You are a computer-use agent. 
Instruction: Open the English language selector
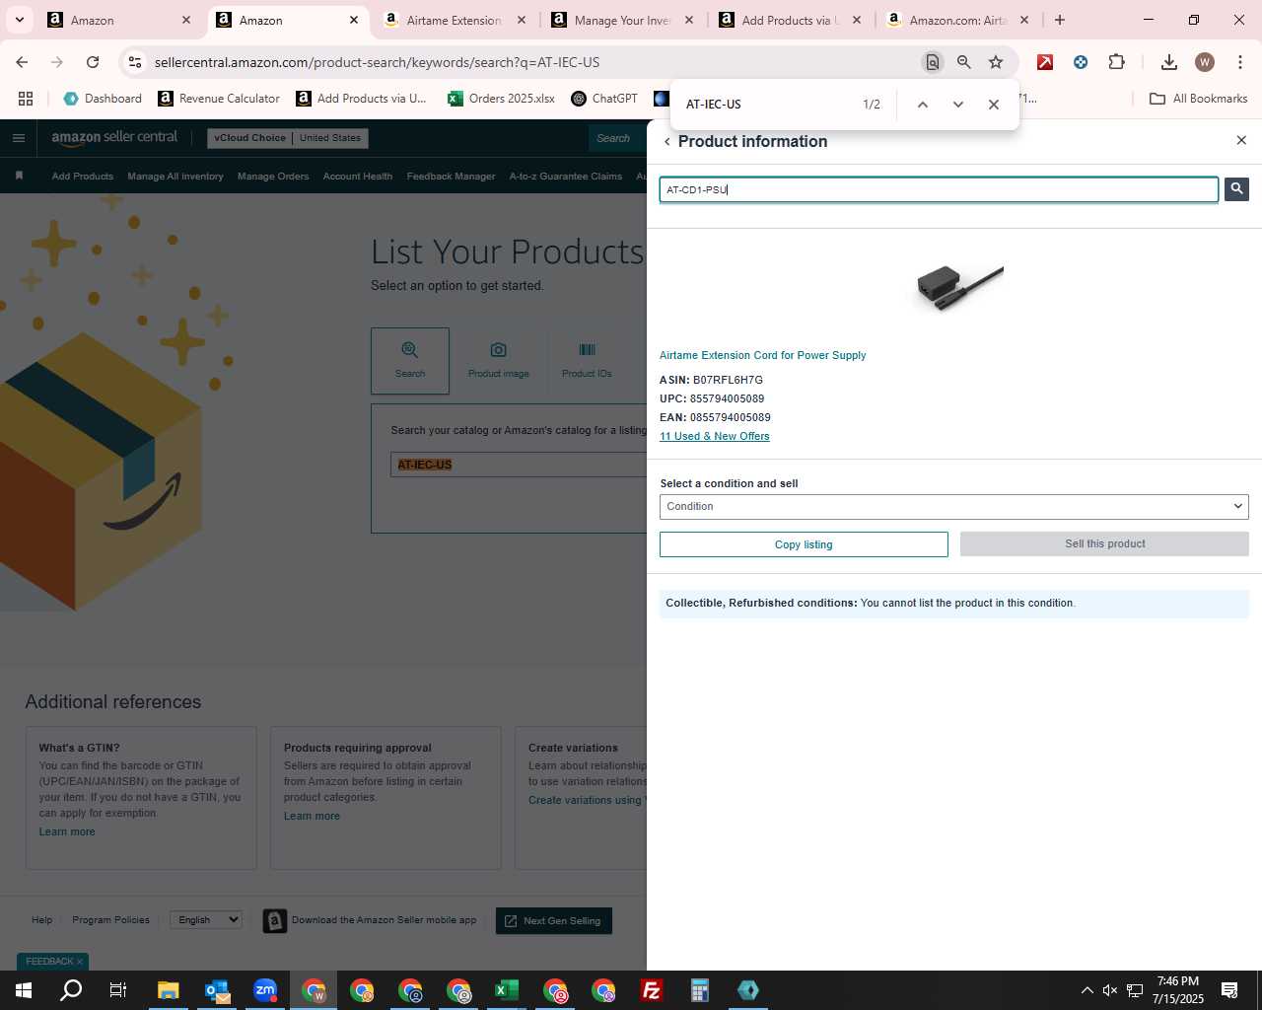click(206, 919)
